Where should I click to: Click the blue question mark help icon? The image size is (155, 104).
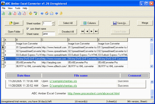[x=42, y=13]
